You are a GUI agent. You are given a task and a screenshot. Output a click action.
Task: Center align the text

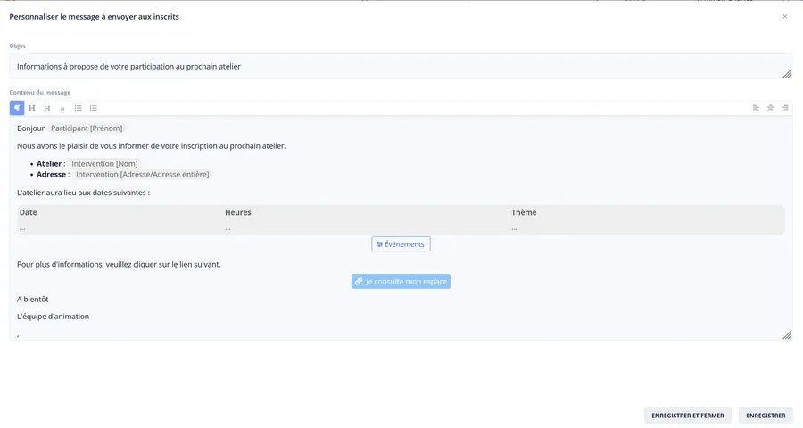770,108
